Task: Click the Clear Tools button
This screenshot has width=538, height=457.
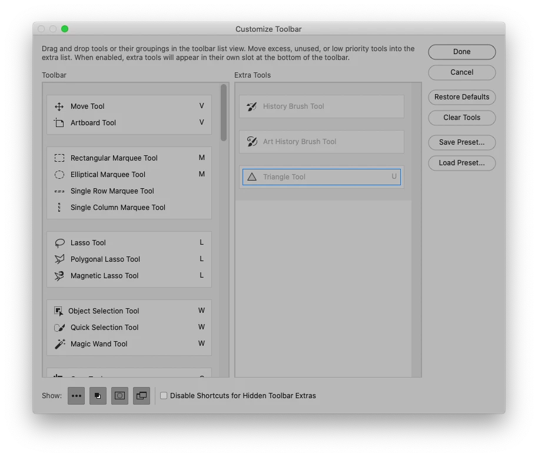Action: coord(462,118)
